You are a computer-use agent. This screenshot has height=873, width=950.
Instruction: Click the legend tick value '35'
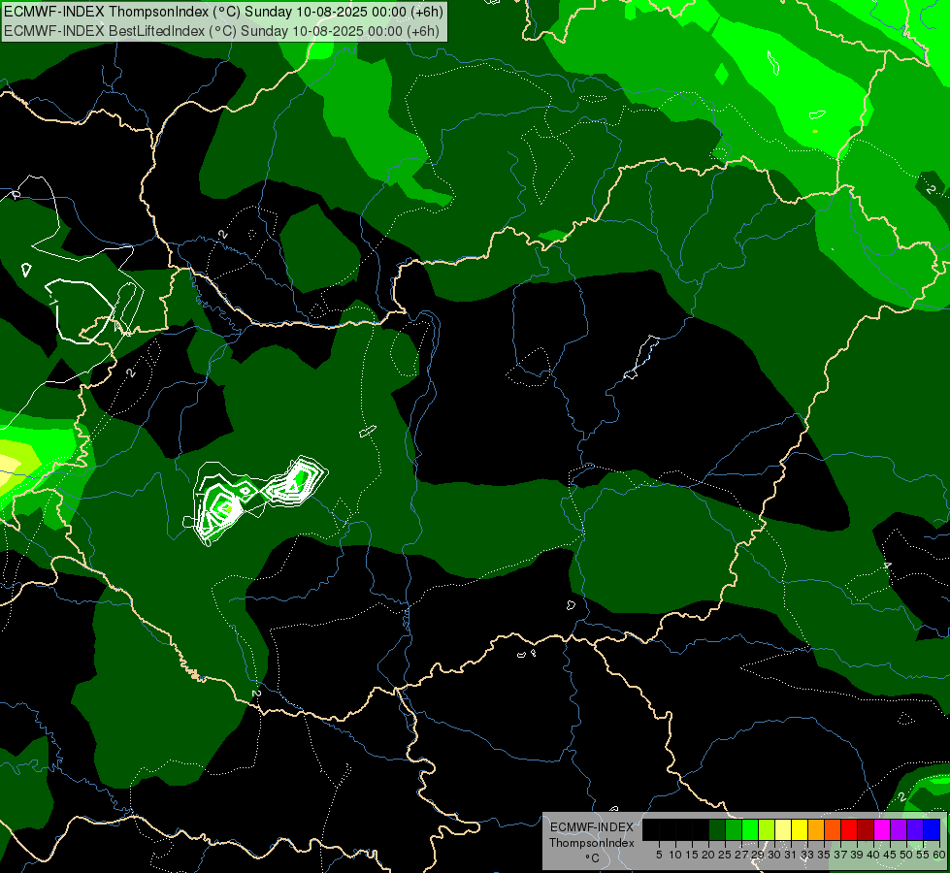pos(824,855)
